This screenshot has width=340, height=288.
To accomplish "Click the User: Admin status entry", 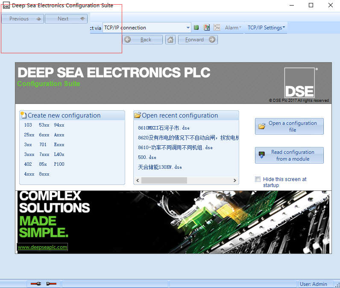I will click(314, 284).
